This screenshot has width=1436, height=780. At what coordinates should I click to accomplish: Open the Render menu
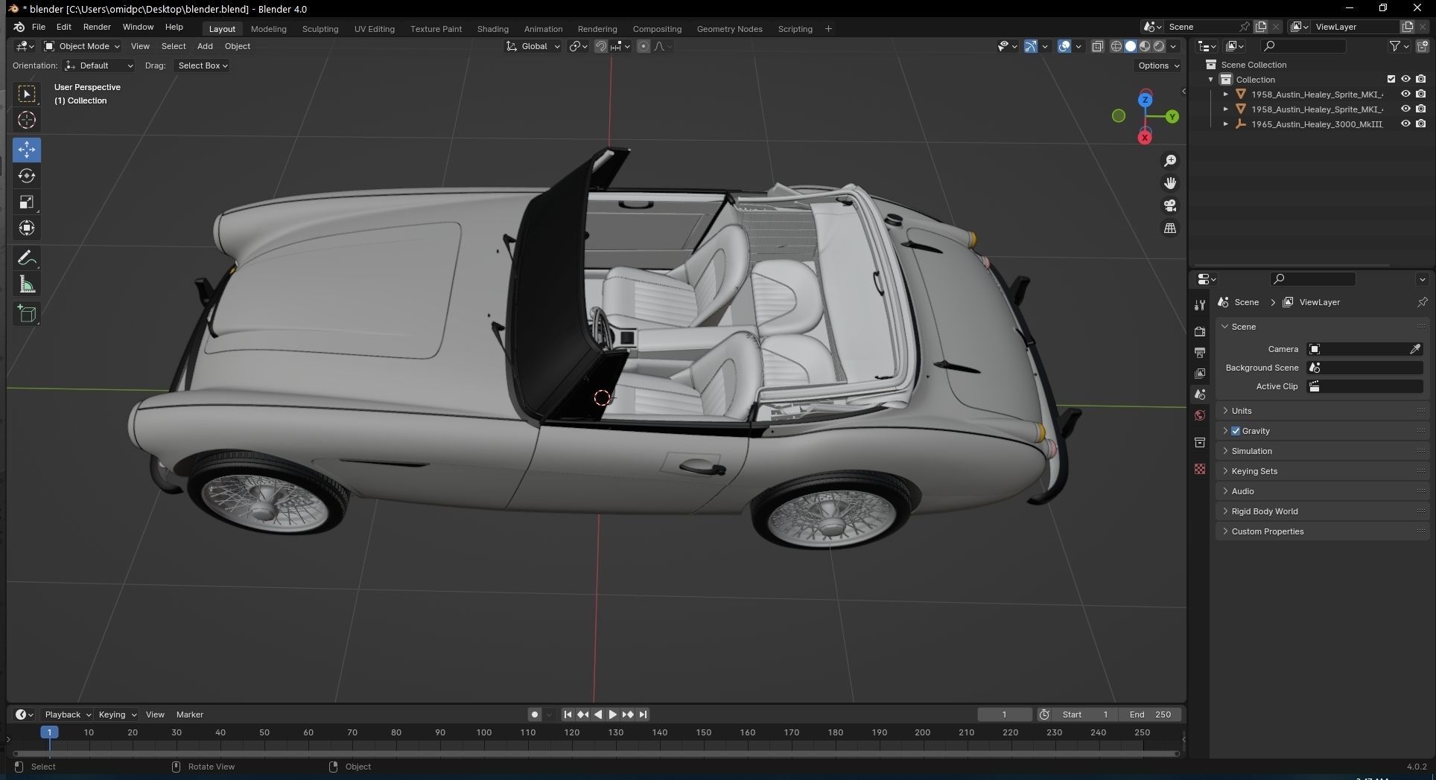click(x=97, y=27)
